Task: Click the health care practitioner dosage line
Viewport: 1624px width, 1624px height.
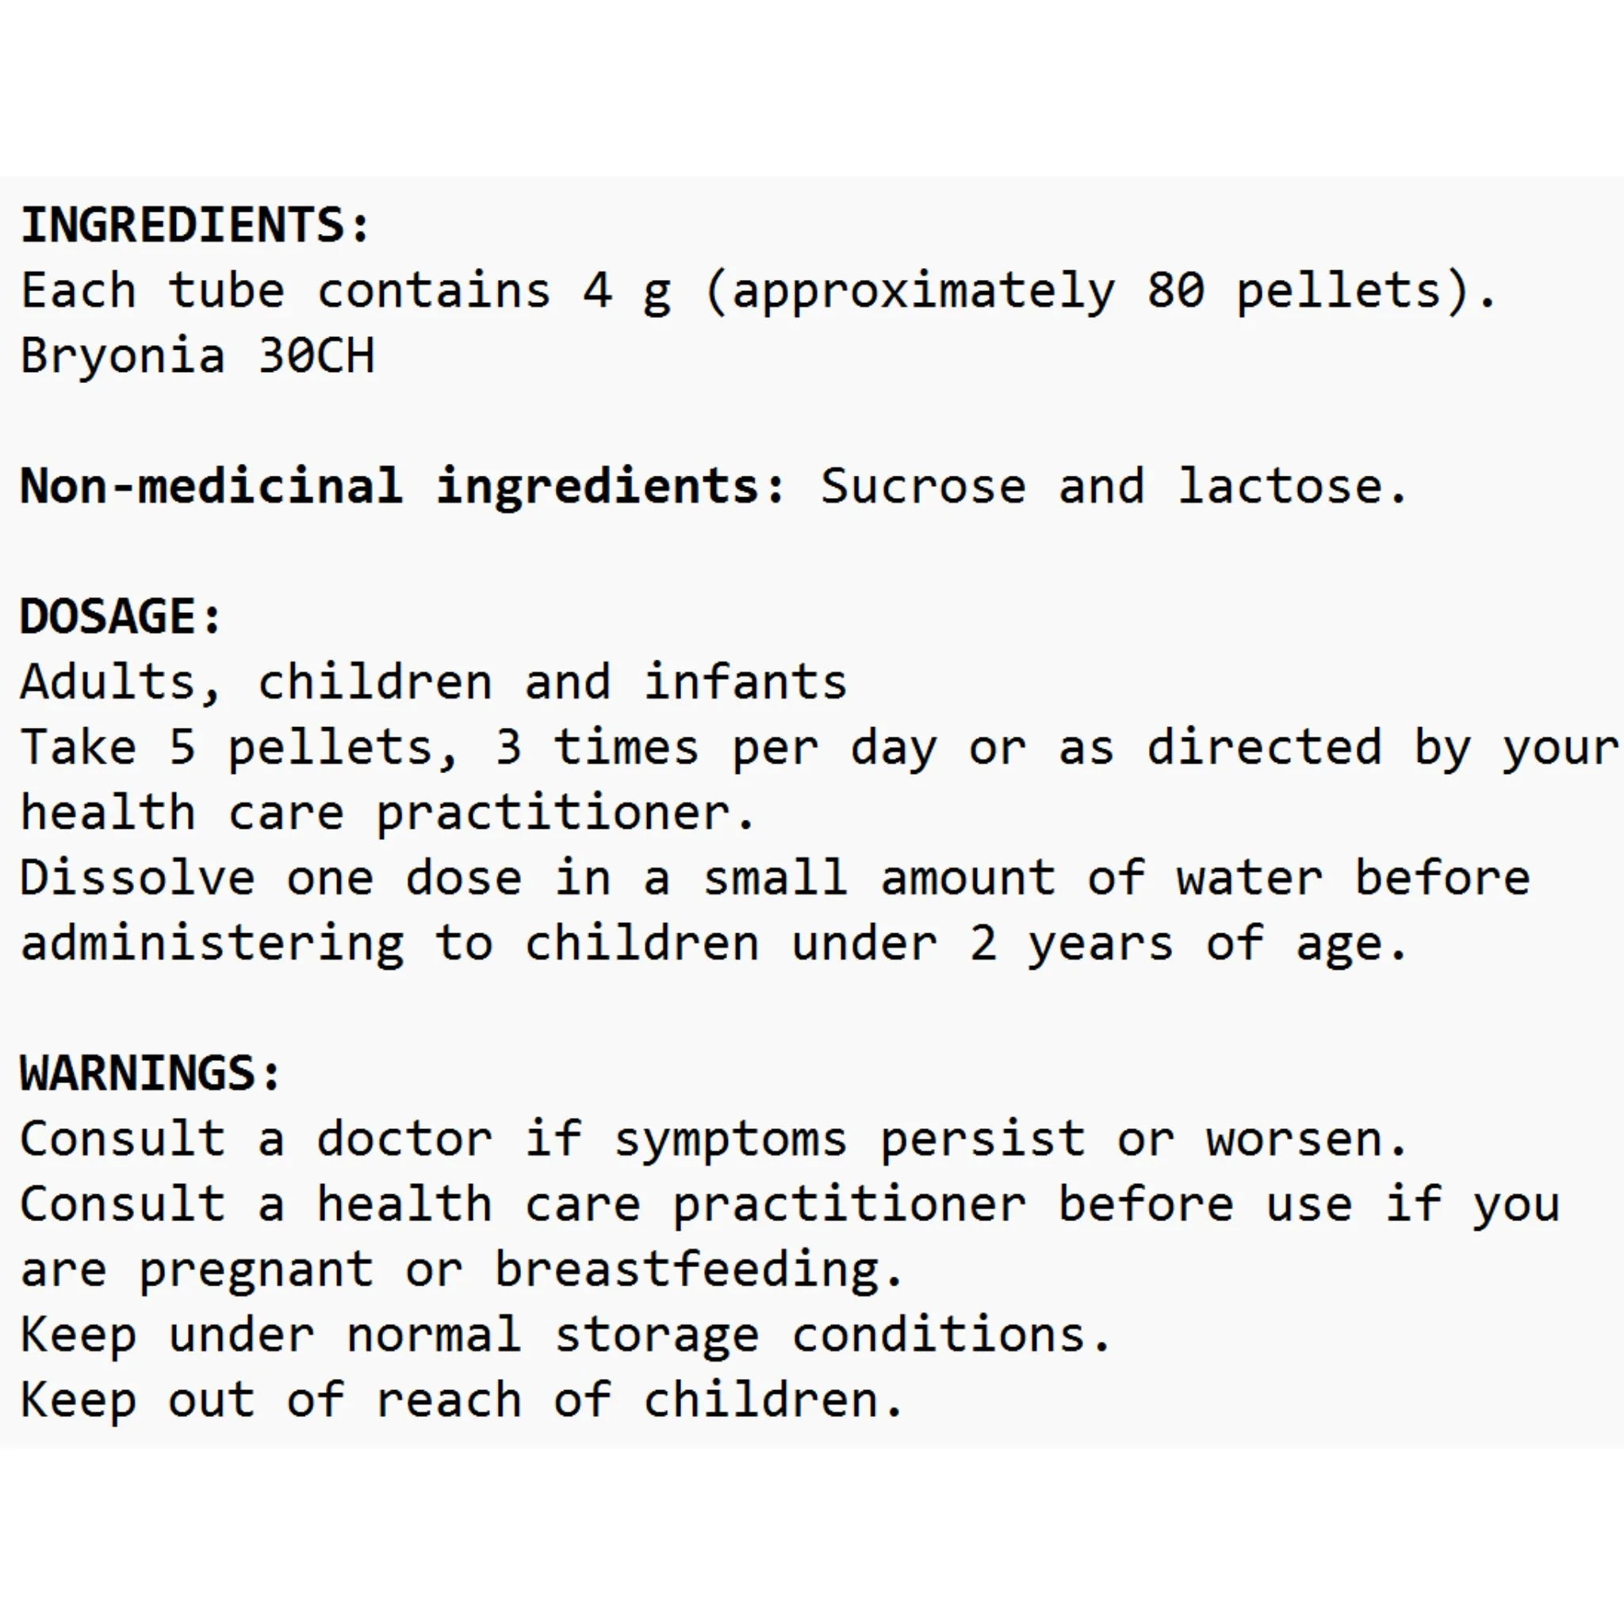Action: [388, 813]
